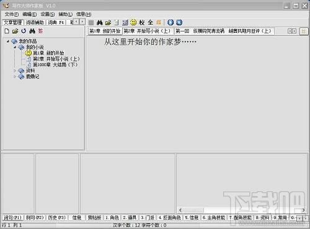
Task: Click the small button right of editor tabs
Action: pyautogui.click(x=304, y=32)
